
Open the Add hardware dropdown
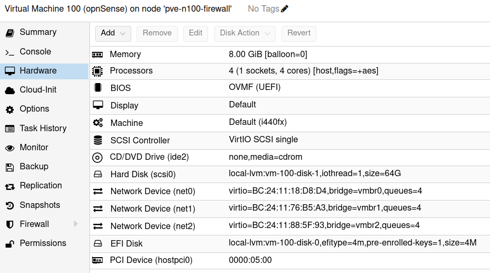tap(113, 33)
